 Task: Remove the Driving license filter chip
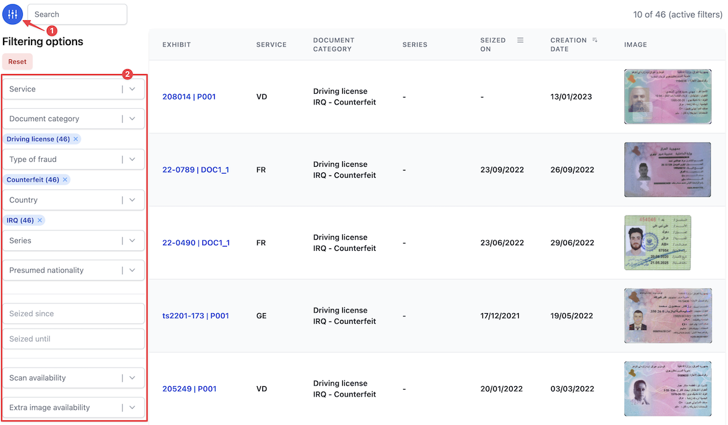coord(76,139)
